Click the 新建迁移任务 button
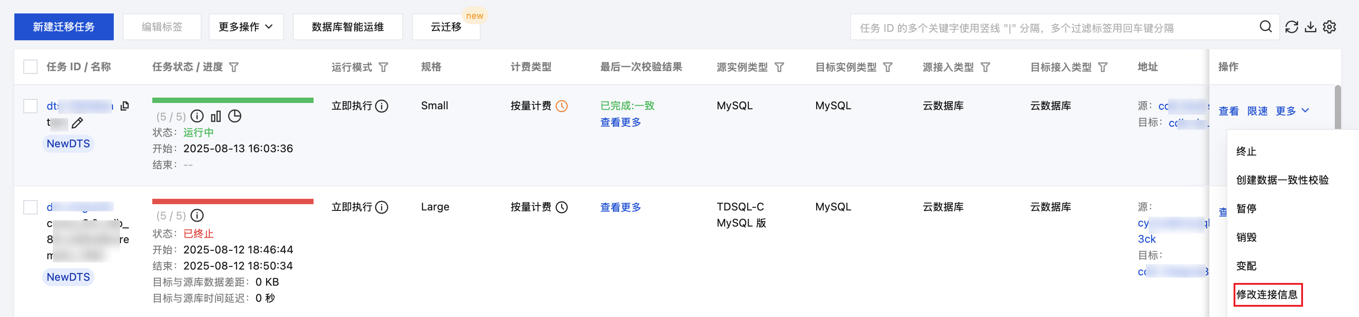Screen dimensions: 1359x317 tap(64, 27)
